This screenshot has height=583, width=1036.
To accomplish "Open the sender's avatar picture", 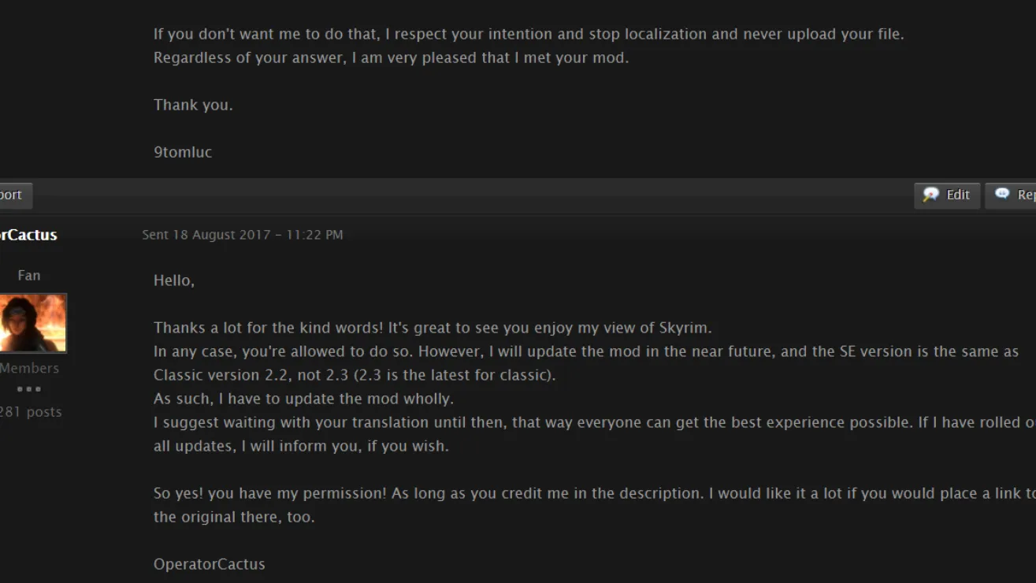I will click(33, 323).
